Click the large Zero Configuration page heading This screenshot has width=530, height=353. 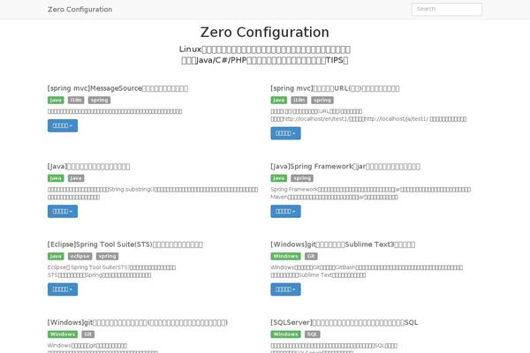tap(265, 33)
